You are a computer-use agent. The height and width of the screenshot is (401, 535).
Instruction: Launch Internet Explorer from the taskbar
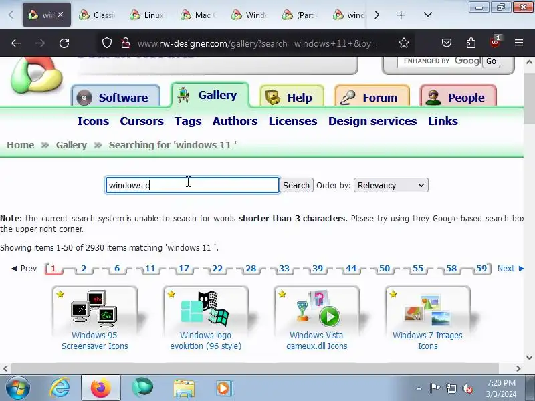[60, 388]
